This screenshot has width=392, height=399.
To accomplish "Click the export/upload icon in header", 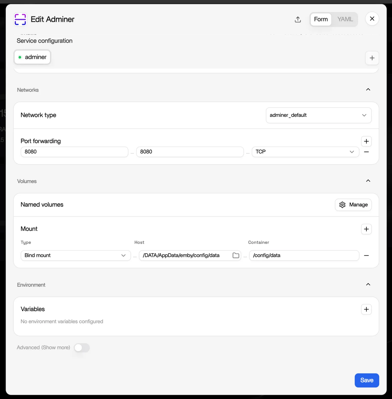I will click(x=298, y=19).
